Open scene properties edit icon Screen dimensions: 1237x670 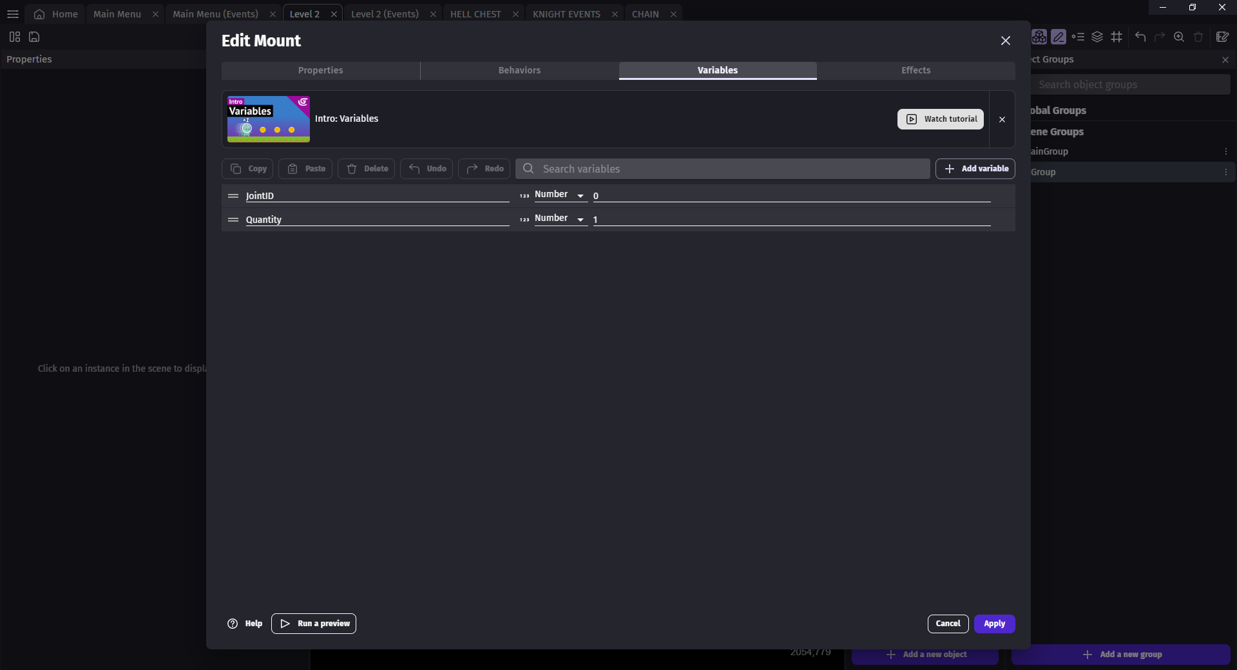point(1222,37)
